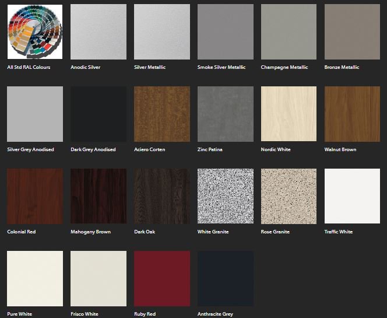Pick the Dark Grey Anodised swatch
Image resolution: width=387 pixels, height=318 pixels.
98,114
